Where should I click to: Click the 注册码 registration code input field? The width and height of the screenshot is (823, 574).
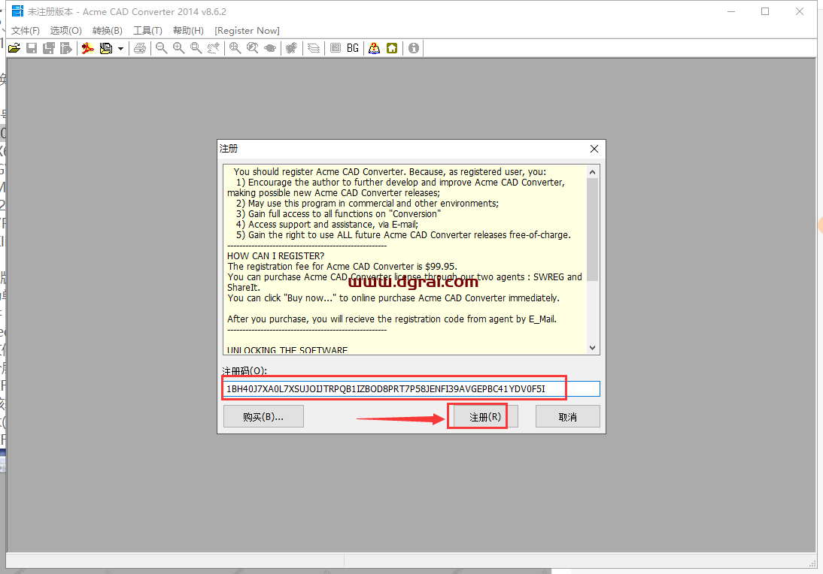[411, 389]
